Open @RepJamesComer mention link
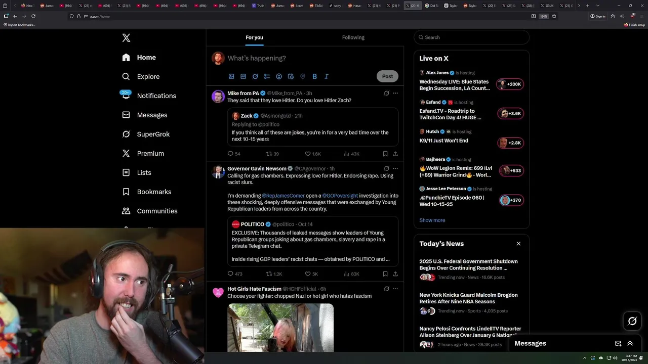Image resolution: width=648 pixels, height=364 pixels. 283,196
